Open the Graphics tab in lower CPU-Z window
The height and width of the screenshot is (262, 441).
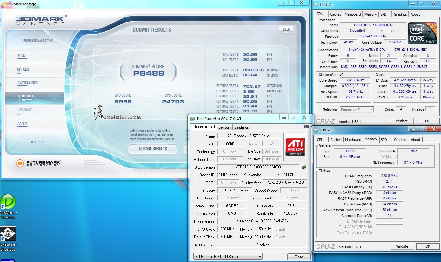pos(400,140)
